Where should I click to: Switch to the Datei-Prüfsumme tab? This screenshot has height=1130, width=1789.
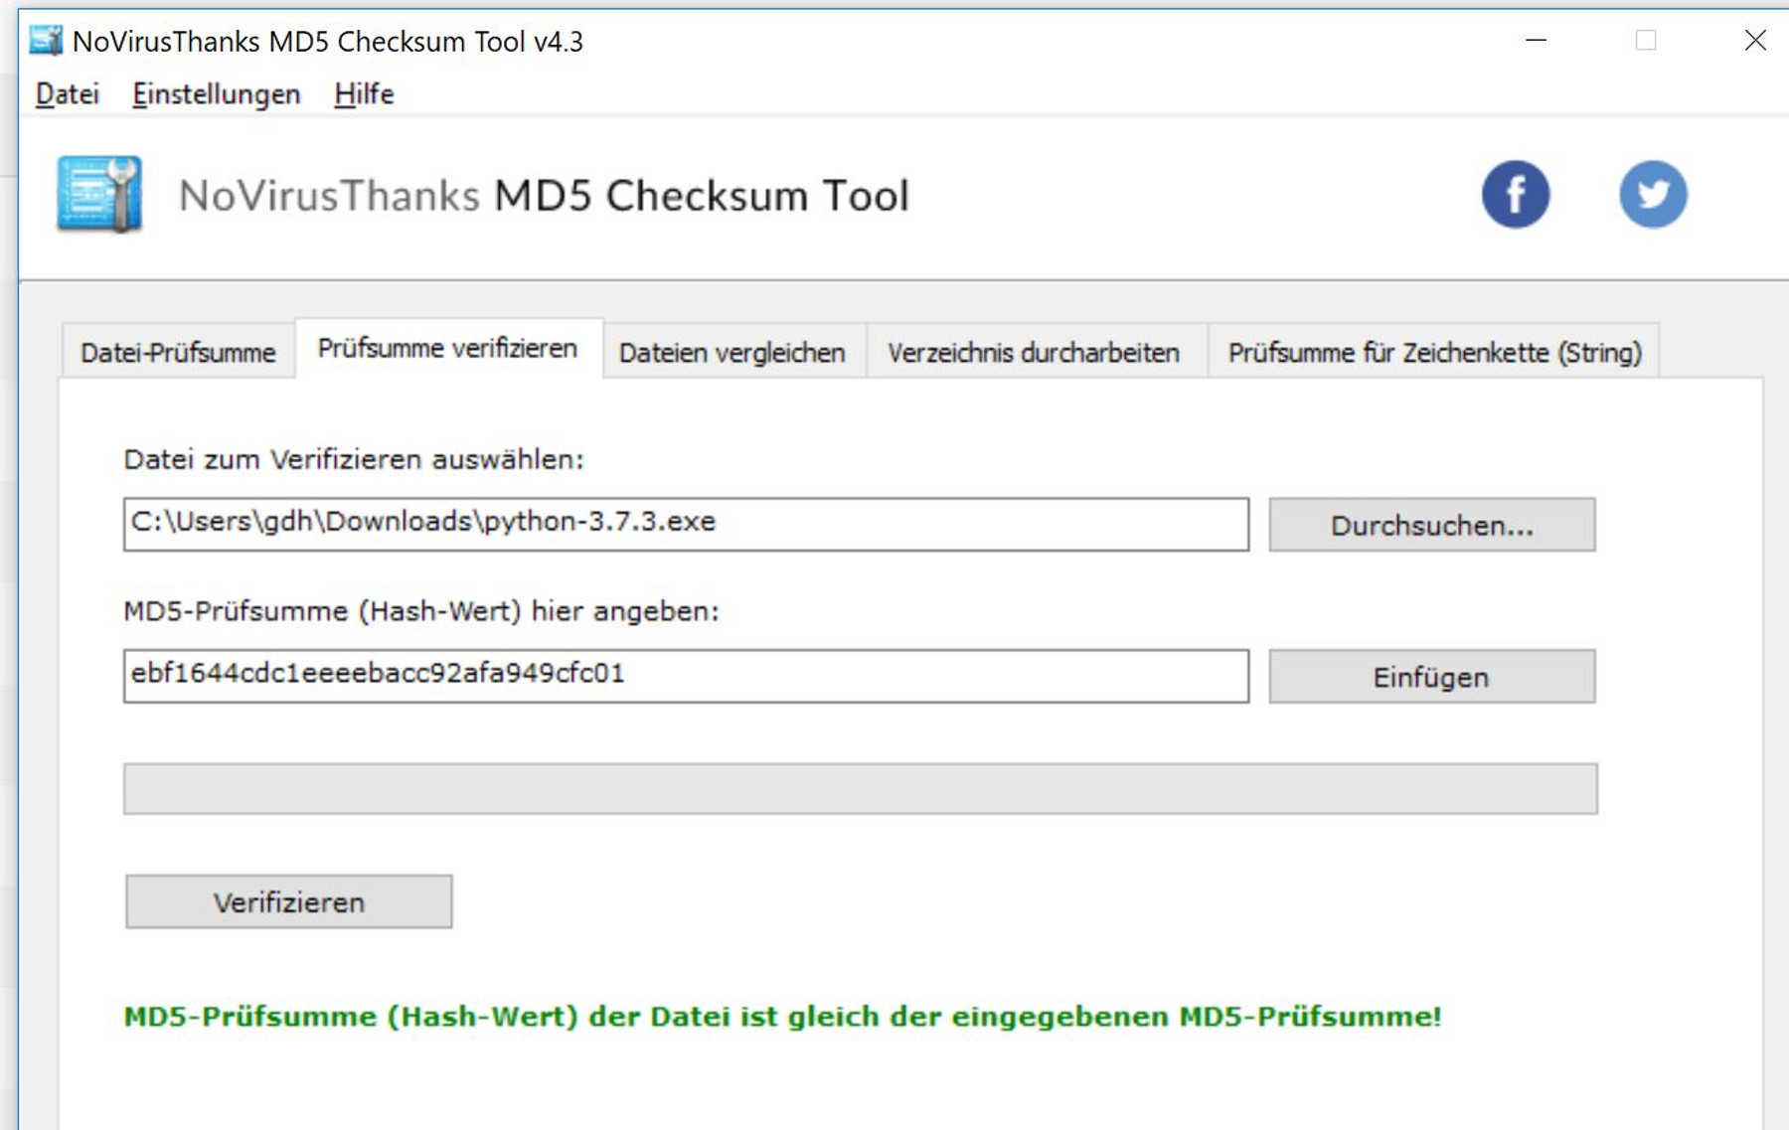coord(178,353)
